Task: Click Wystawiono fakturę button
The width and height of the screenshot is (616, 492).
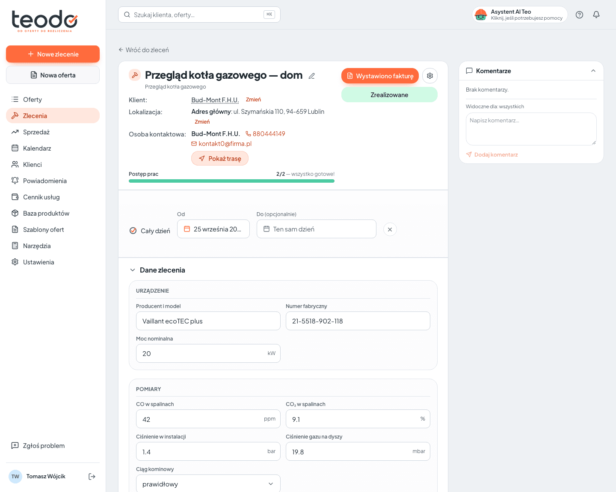Action: point(380,76)
